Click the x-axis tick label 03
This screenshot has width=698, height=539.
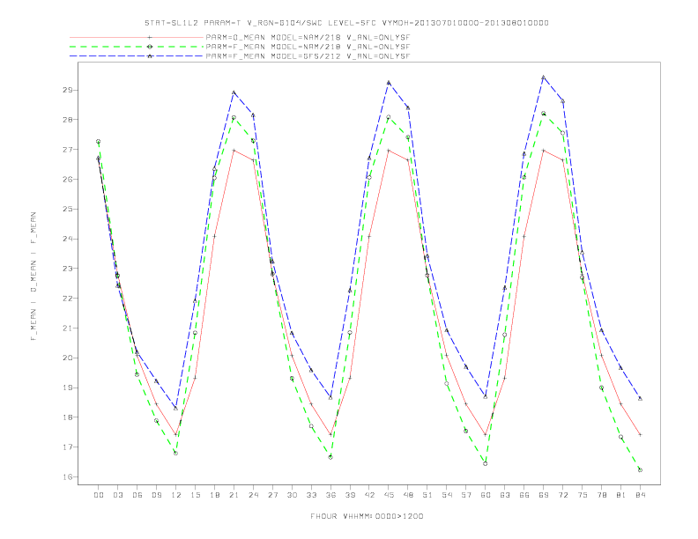pyautogui.click(x=117, y=495)
